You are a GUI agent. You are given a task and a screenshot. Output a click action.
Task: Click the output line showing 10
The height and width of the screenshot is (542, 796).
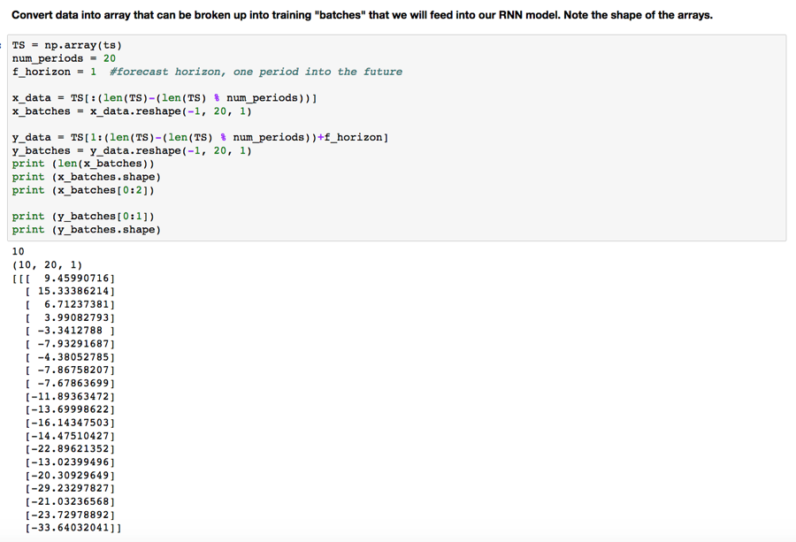19,252
